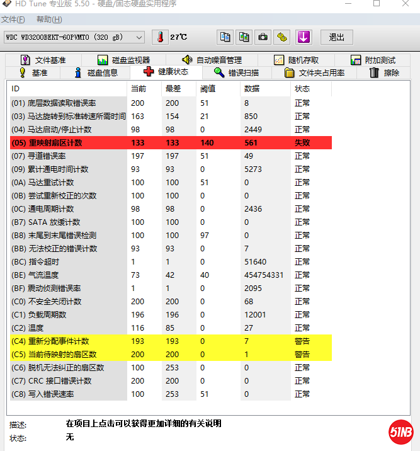Click the 阈值 column header
The width and height of the screenshot is (420, 451).
208,88
